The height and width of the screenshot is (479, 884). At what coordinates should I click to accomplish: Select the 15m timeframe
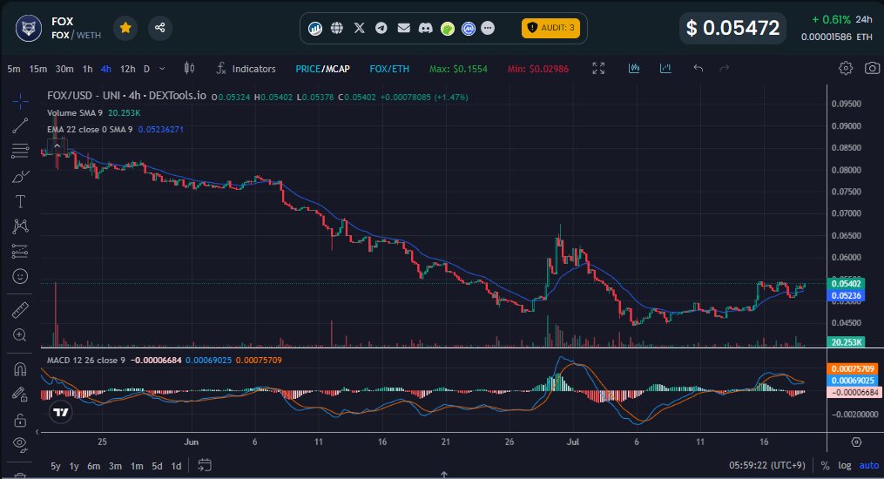click(x=37, y=69)
